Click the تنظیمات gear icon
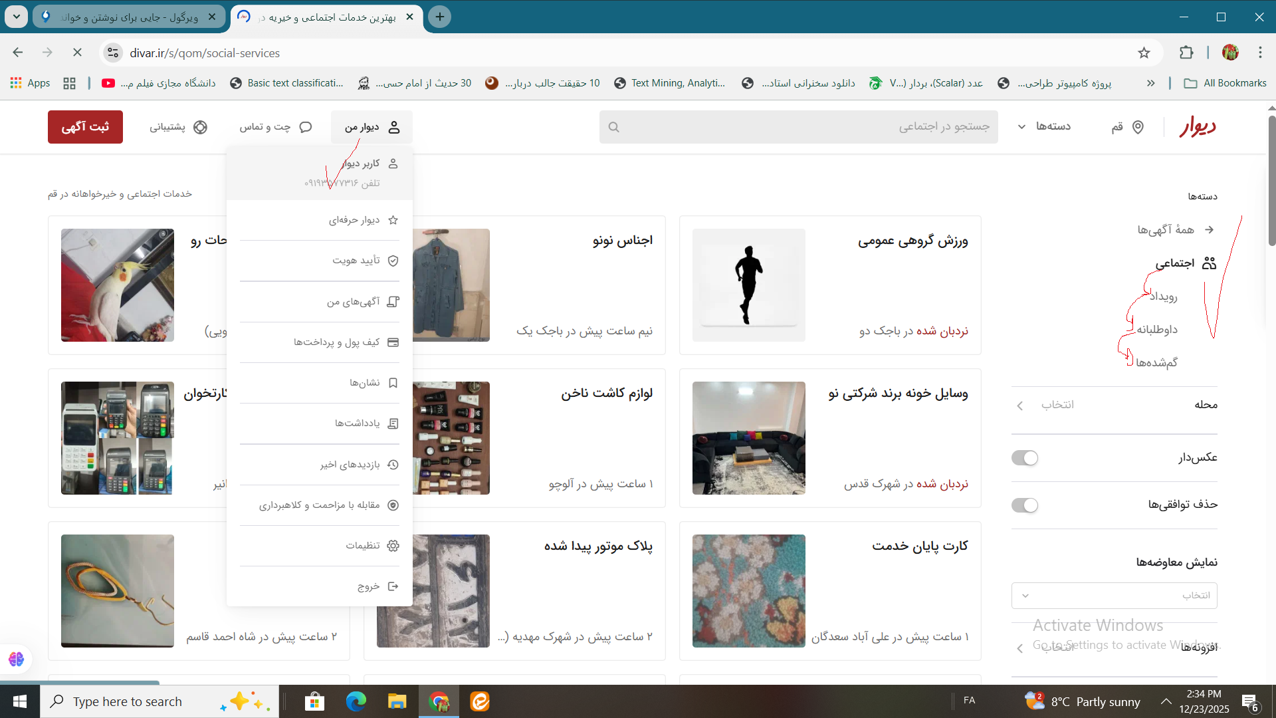This screenshot has height=718, width=1276. pos(393,546)
